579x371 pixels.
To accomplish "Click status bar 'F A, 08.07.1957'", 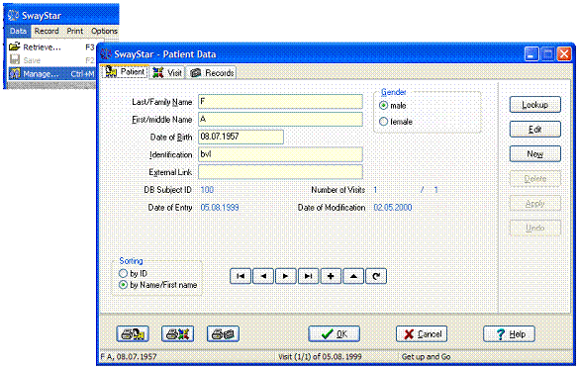I will 129,357.
